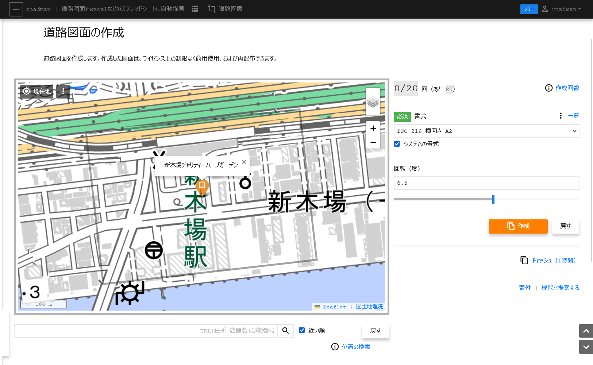This screenshot has width=593, height=365.
Task: Click the orange 作成 button
Action: click(518, 226)
